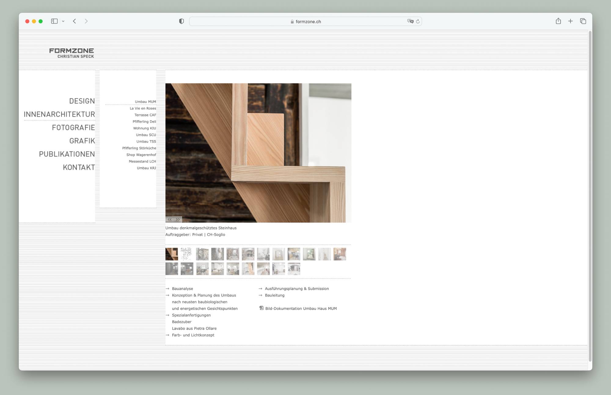Select the sixth thumbnail showing the arched gate
This screenshot has height=395, width=611.
coord(248,254)
